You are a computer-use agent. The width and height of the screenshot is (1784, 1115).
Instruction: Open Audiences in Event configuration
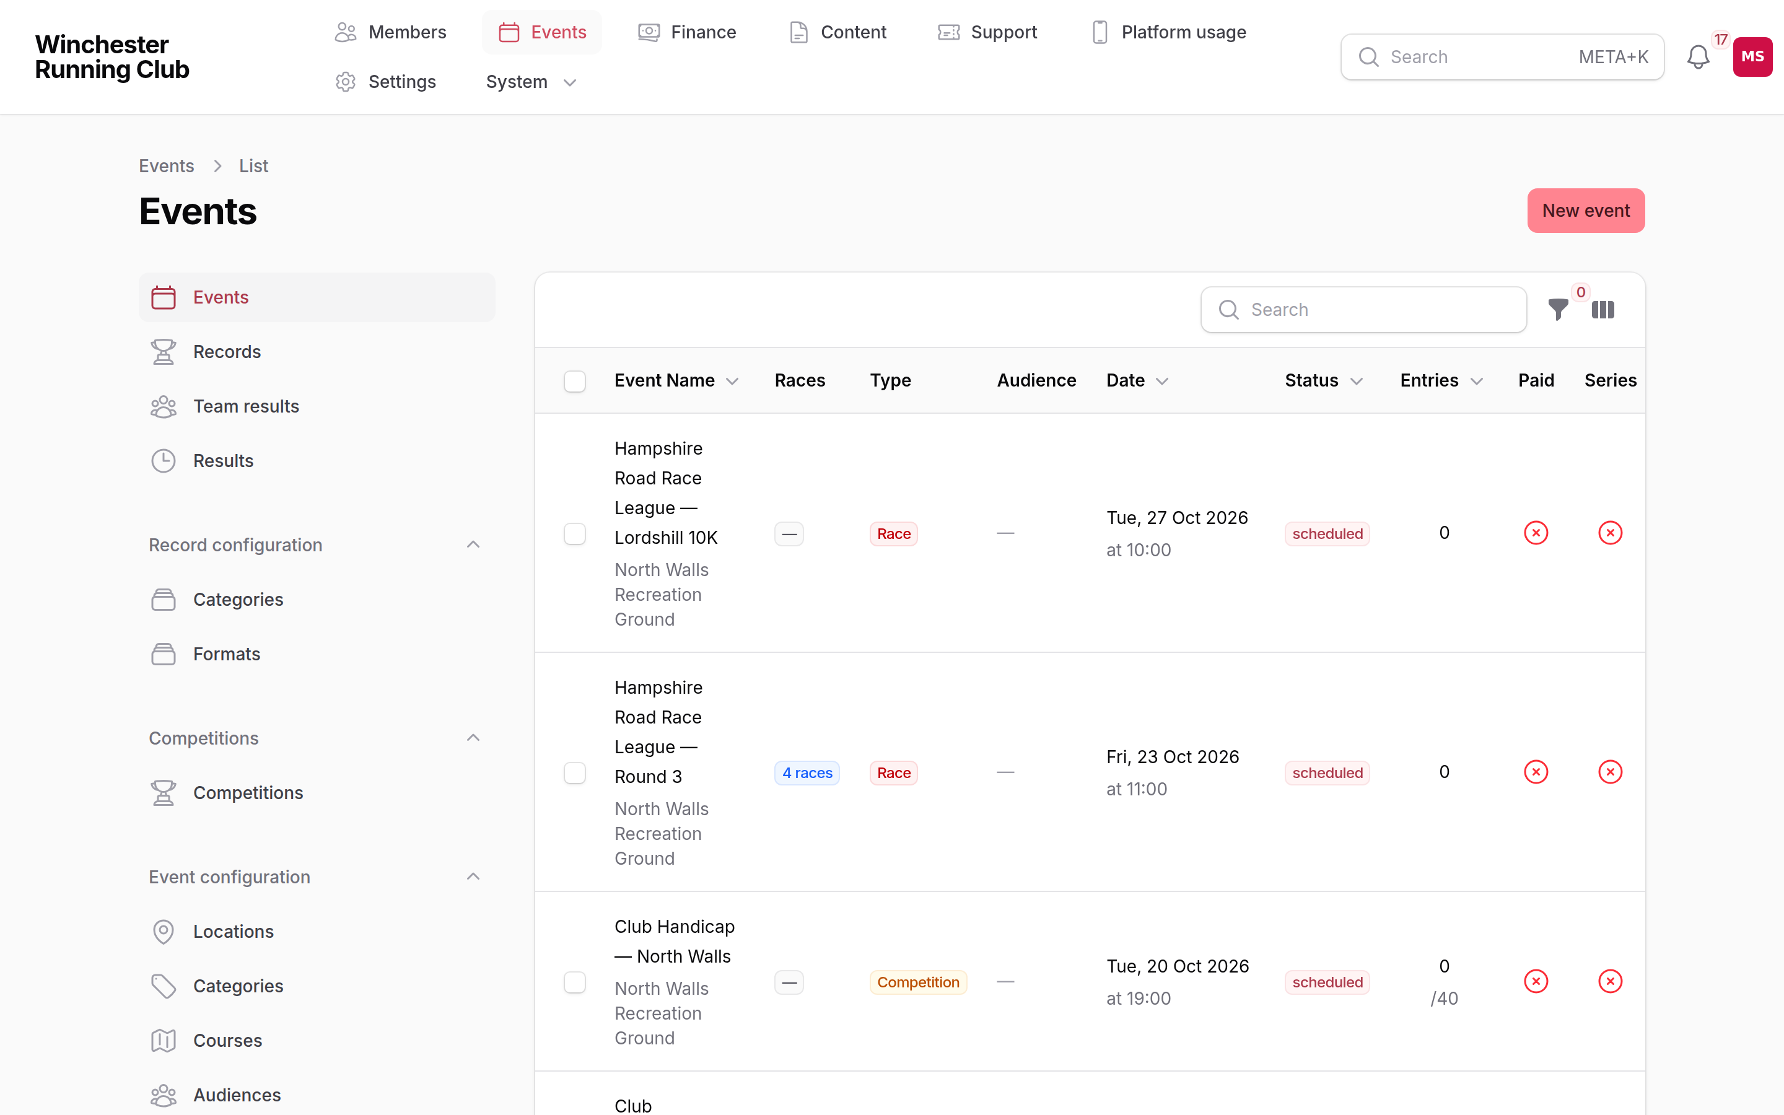click(317, 1095)
